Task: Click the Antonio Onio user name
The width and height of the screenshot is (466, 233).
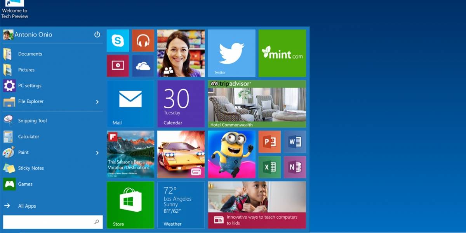Action: point(33,35)
